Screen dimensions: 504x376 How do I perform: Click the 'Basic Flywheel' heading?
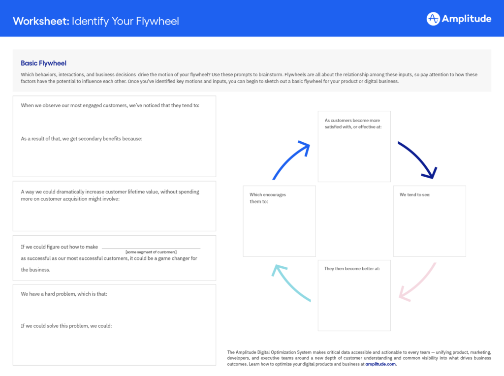point(43,63)
